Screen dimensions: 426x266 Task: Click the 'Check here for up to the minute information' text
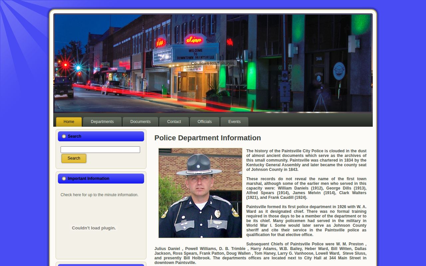click(100, 195)
